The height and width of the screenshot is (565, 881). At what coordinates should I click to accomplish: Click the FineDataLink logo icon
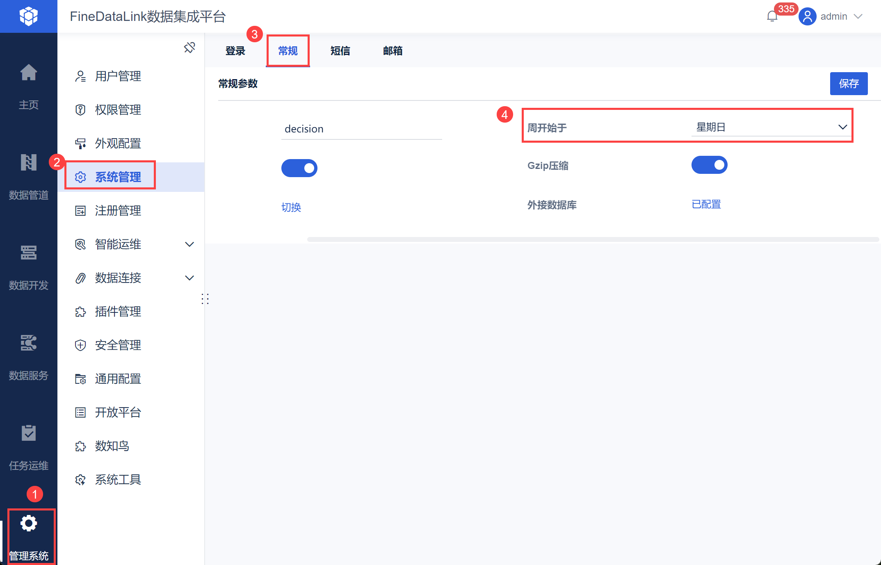tap(28, 16)
